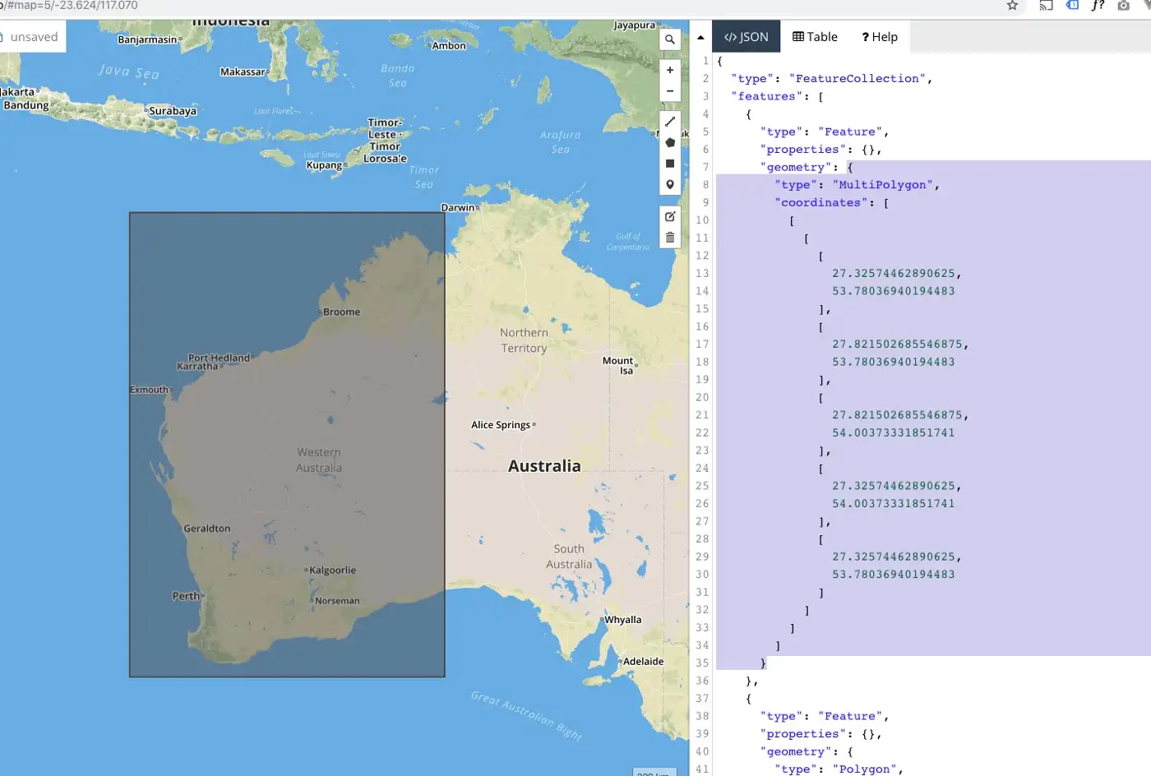This screenshot has width=1151, height=776.
Task: Click the Darwin city label
Action: (458, 208)
